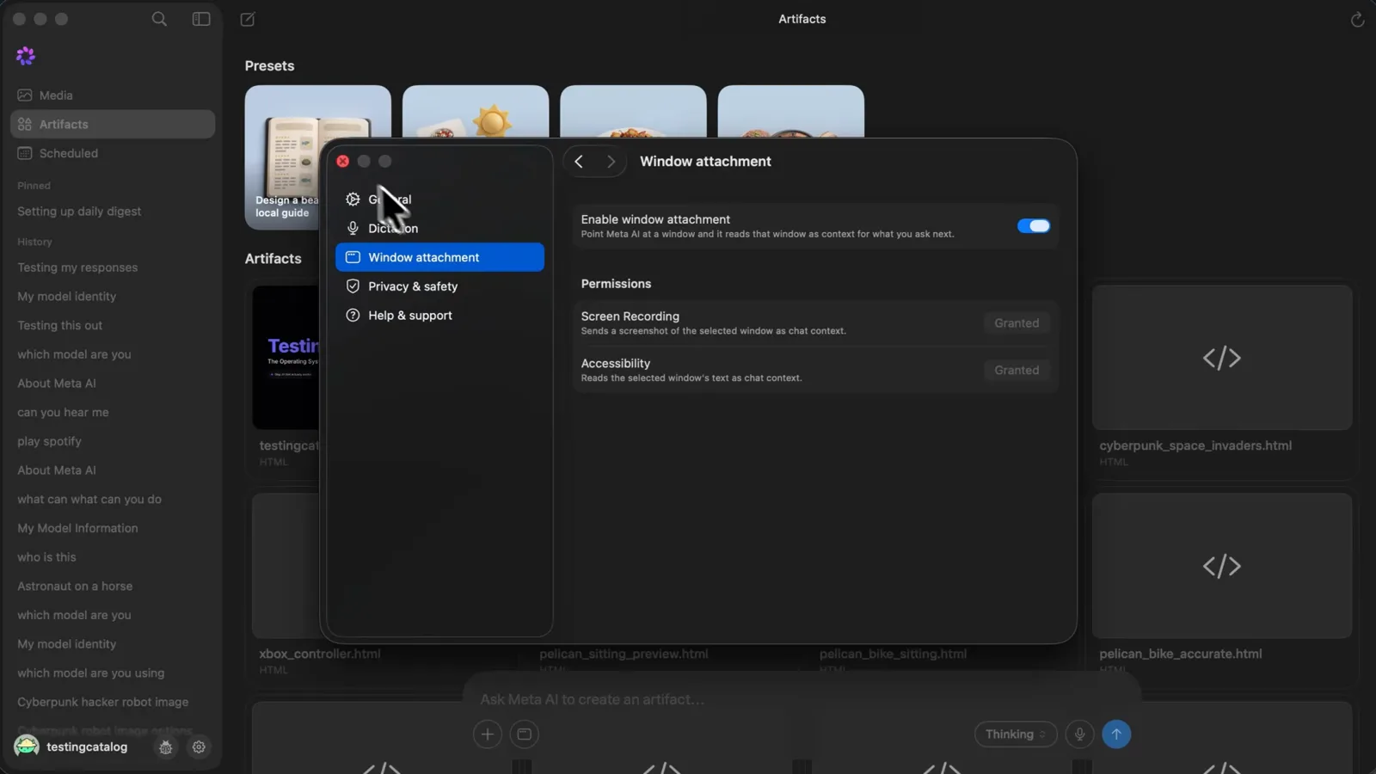Click the Ask Meta AI artifact input field
Image resolution: width=1376 pixels, height=774 pixels.
click(800, 699)
